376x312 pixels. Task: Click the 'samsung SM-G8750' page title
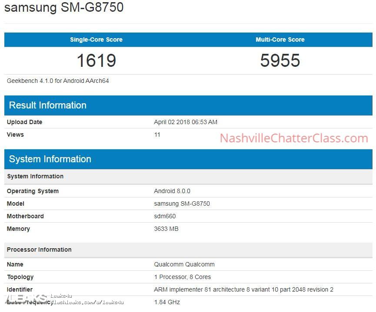(64, 7)
